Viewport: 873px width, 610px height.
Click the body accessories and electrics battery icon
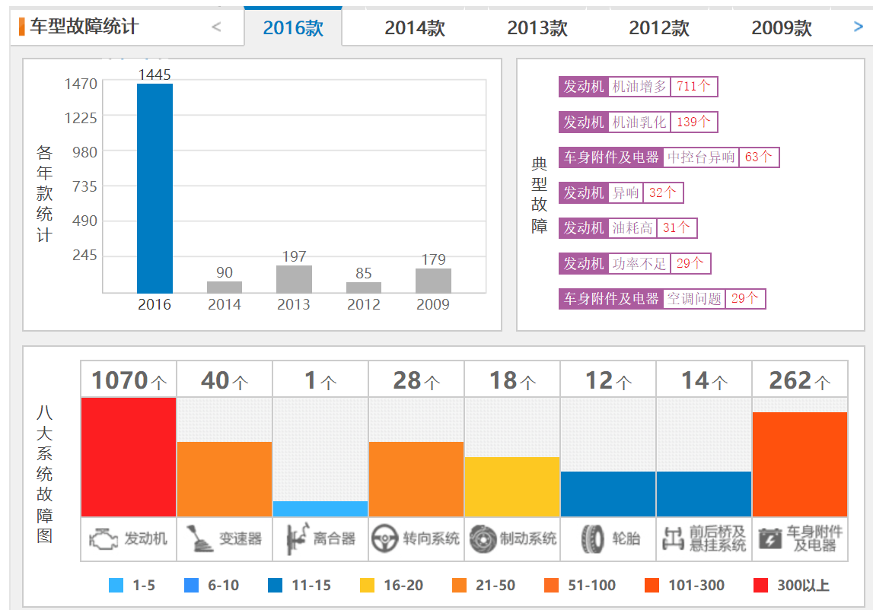[x=770, y=539]
